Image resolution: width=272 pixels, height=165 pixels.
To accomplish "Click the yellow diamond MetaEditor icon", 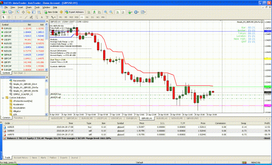I will pos(61,12).
